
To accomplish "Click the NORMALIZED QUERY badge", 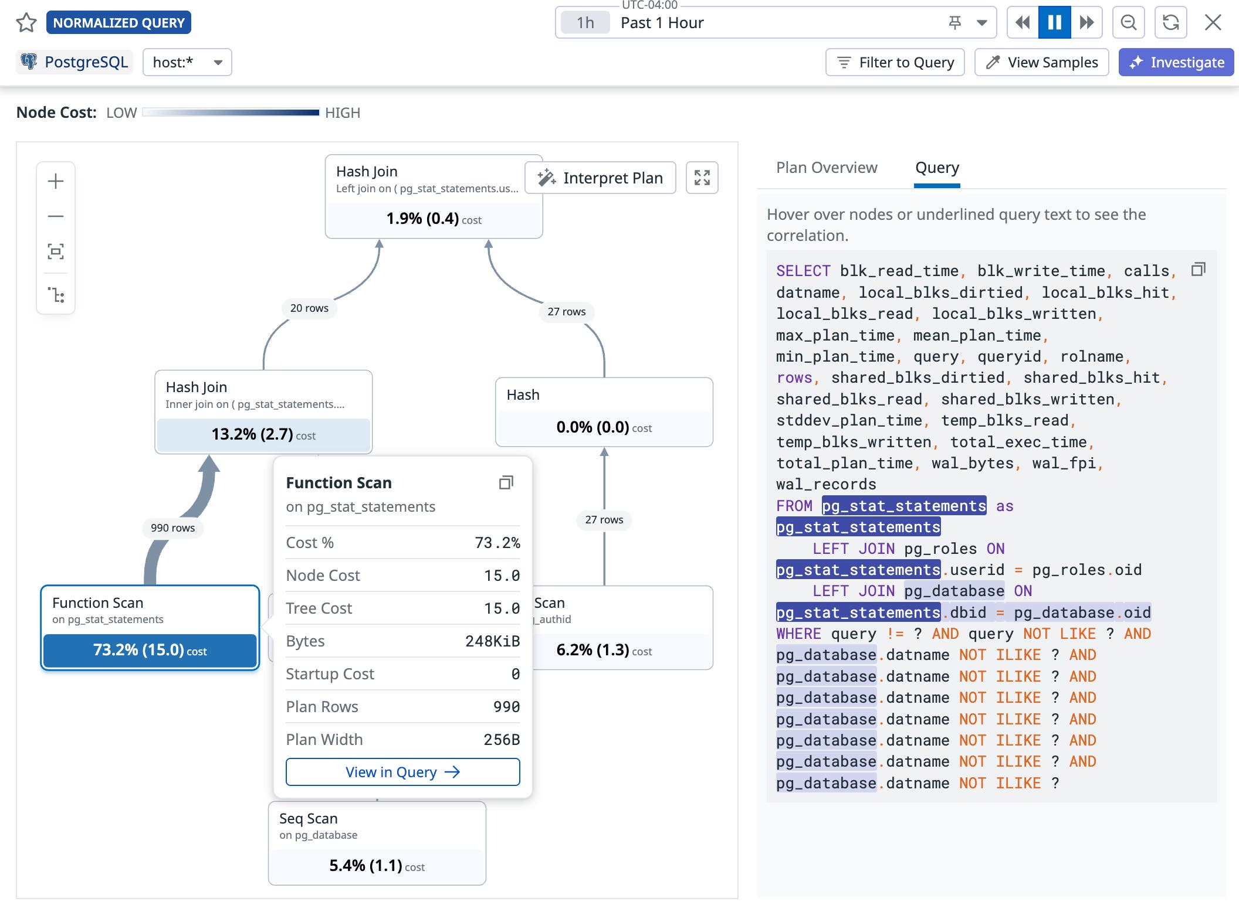I will [x=119, y=23].
